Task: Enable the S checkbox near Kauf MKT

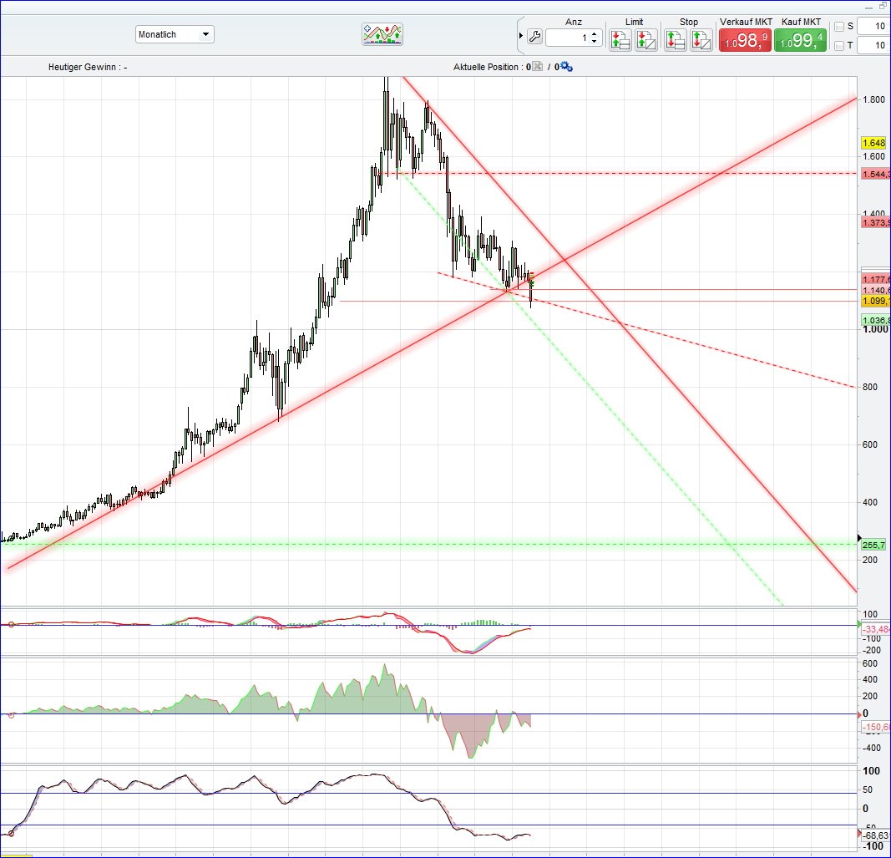Action: [839, 25]
